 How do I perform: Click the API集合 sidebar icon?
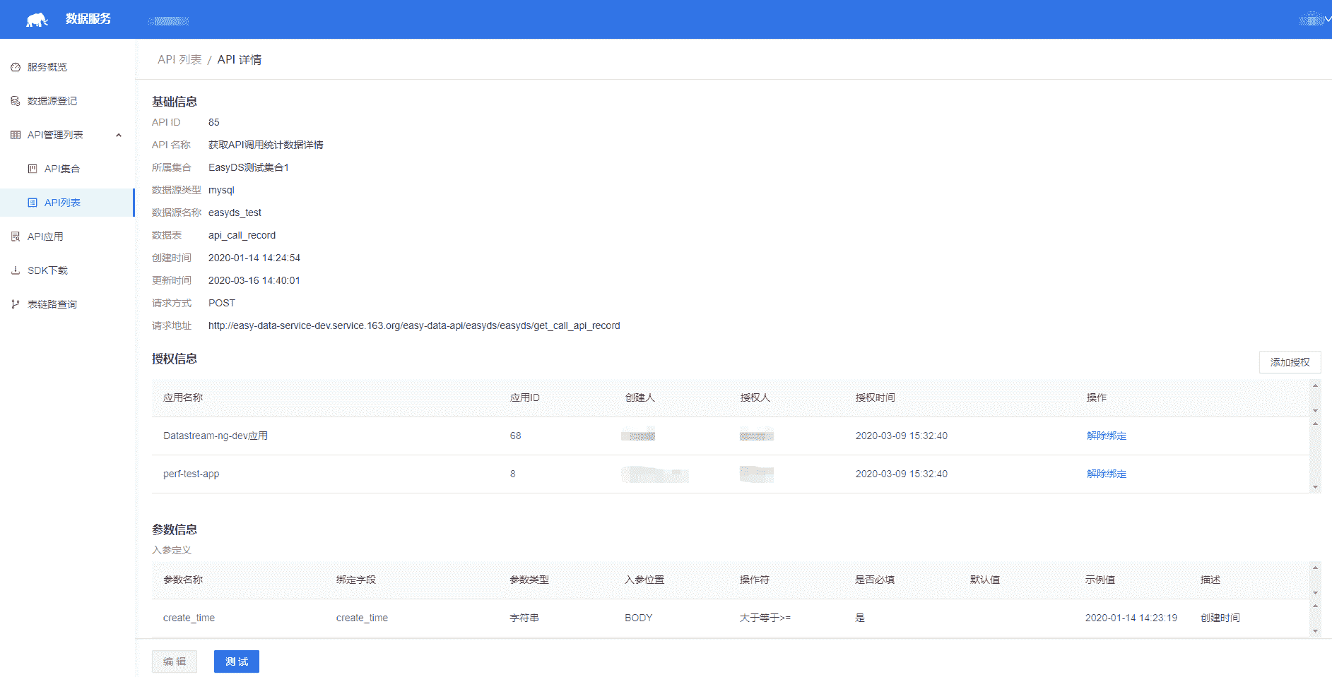click(33, 169)
